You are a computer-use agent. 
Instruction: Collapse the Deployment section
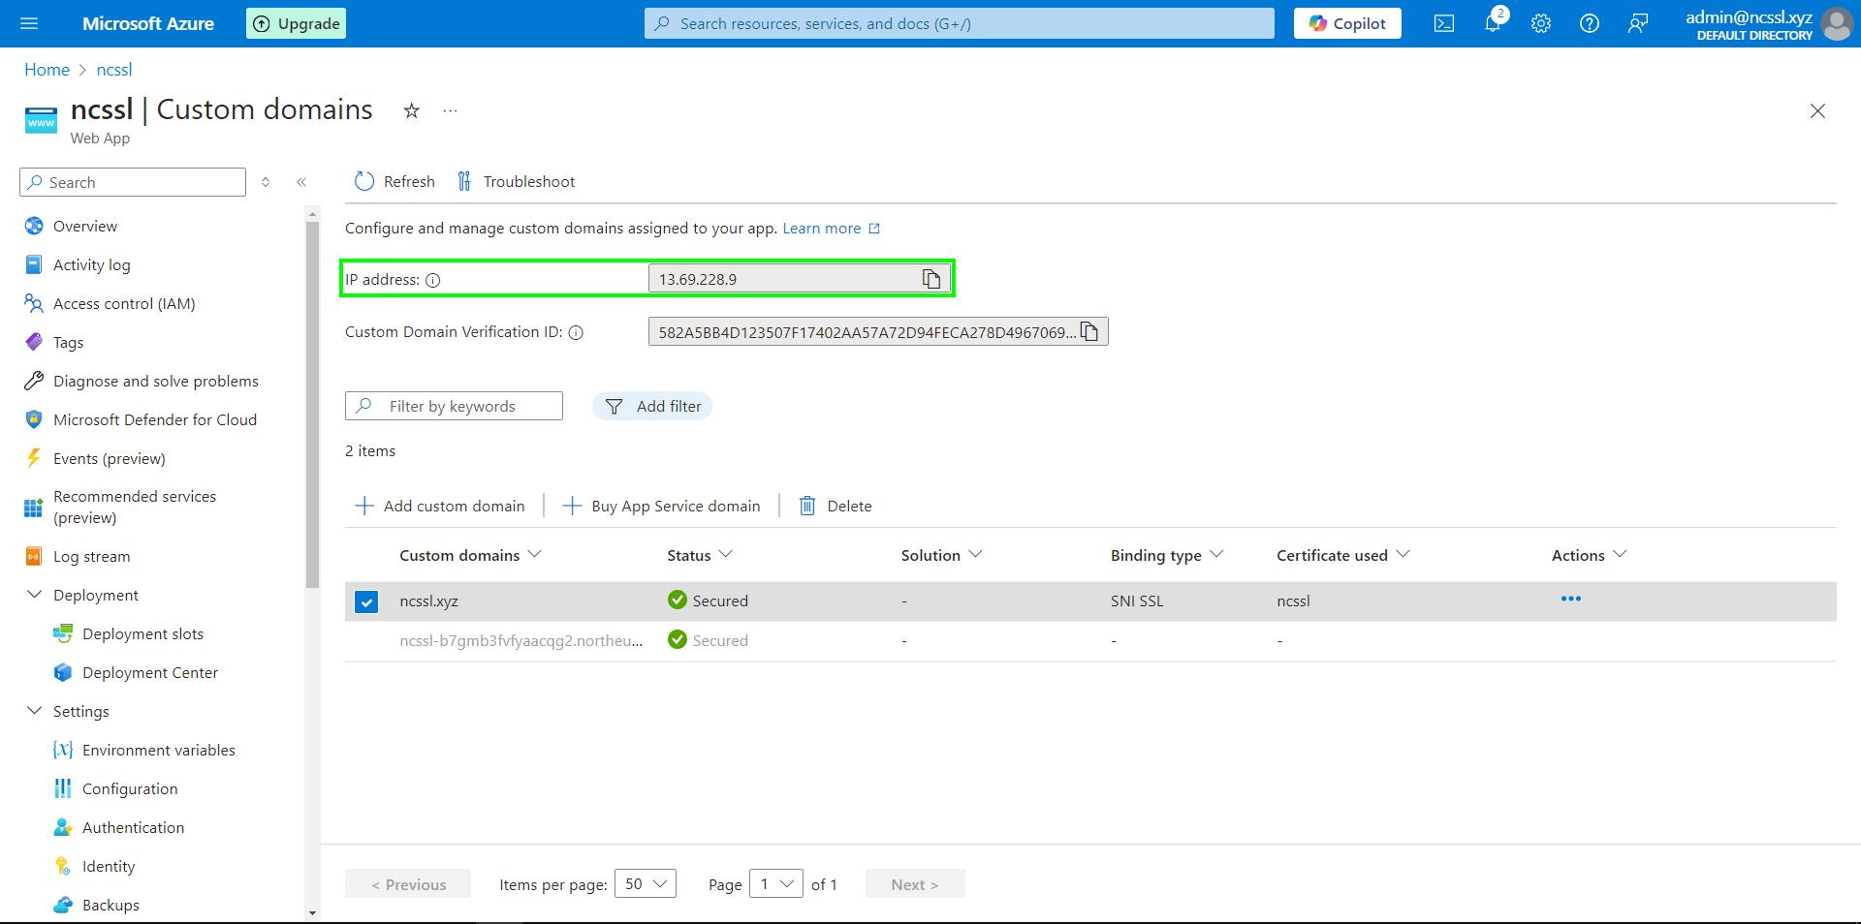[x=35, y=595]
